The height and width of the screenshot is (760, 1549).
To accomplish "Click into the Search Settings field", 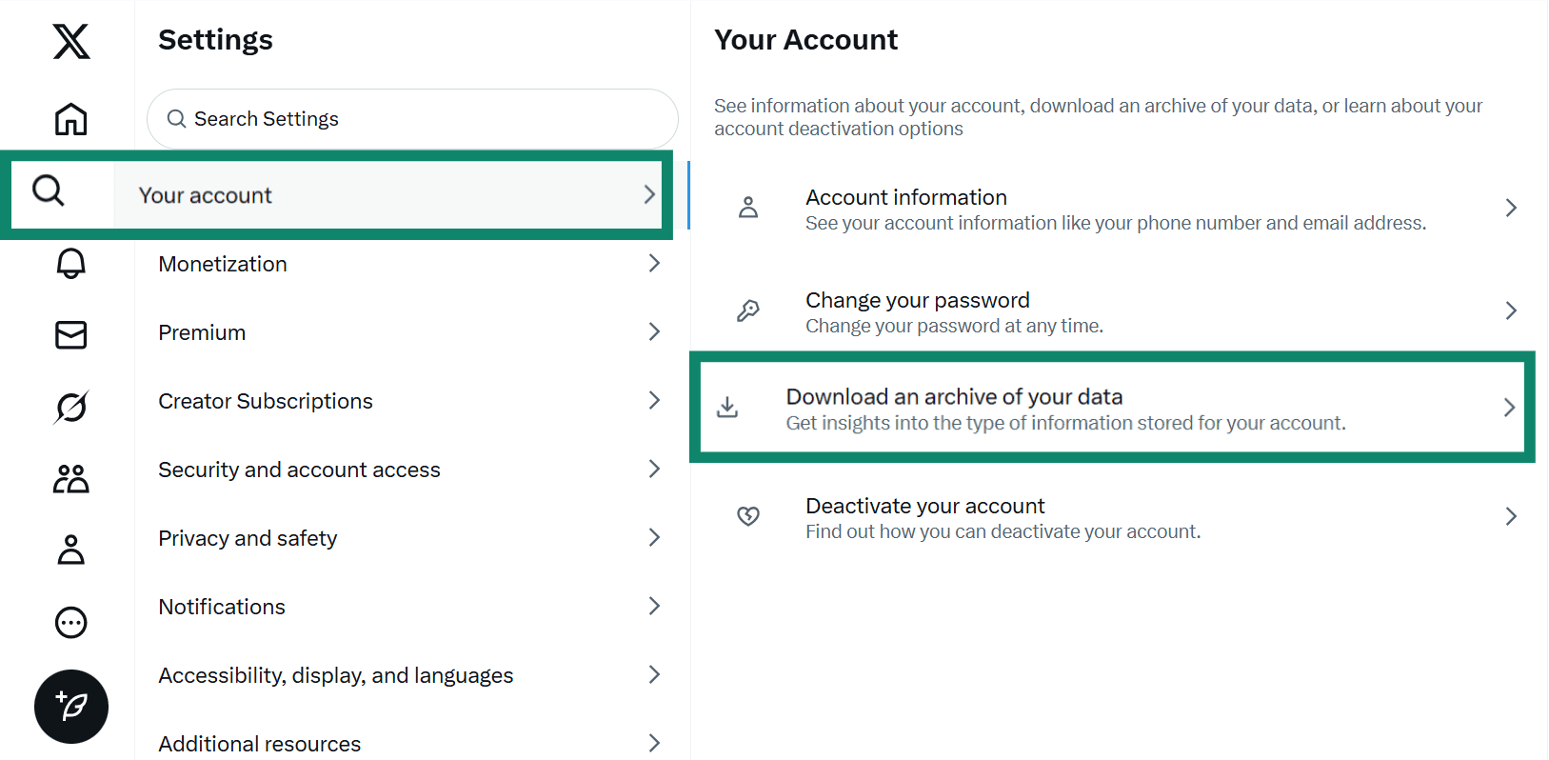I will pos(412,119).
